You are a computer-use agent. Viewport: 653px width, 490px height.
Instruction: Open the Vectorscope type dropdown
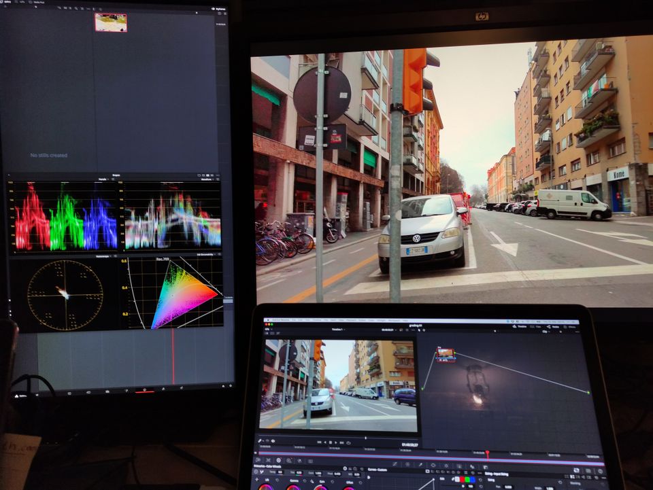coord(104,257)
